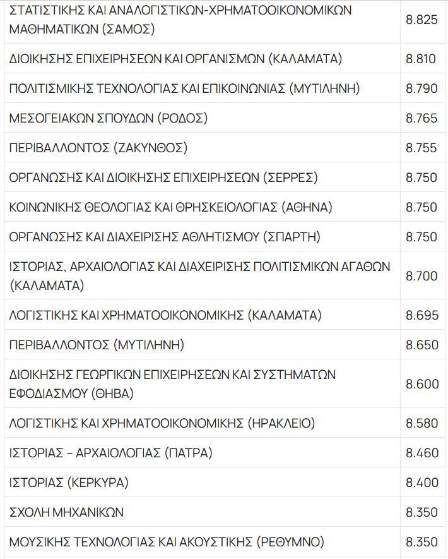Click ΚΟΙΝΩΝΙΚΗΣ ΘΕΟΛΟΓΙΑΣ ΚΑΙ ΘΡΗΣΚΕΙΟΛΟΓΙΑΣ (ΑΘΗΝΑ) entry
Viewport: 448px width, 559px height.
point(170,207)
